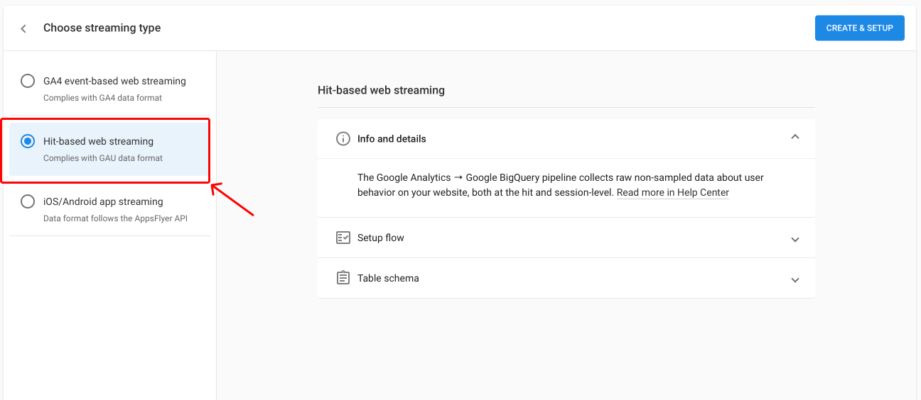Click the Hit-based web streaming panel heading

381,90
